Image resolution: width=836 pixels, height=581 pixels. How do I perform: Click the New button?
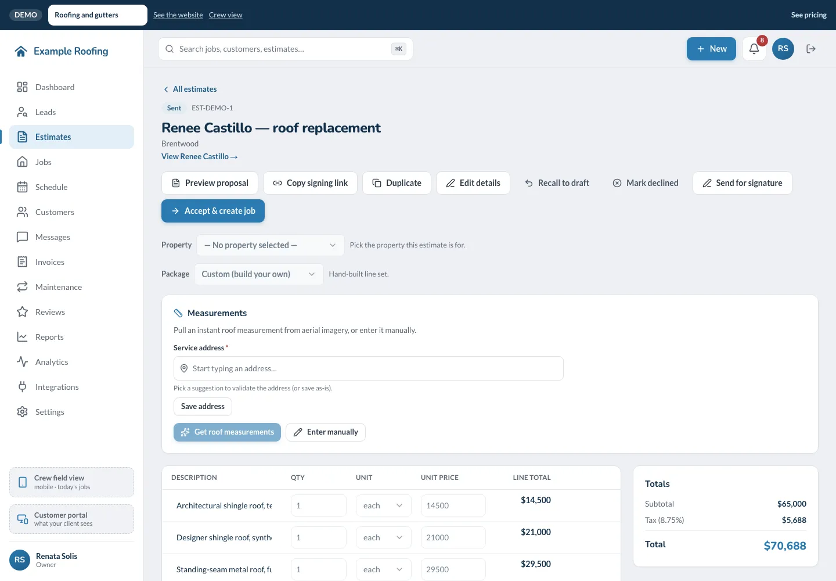711,49
